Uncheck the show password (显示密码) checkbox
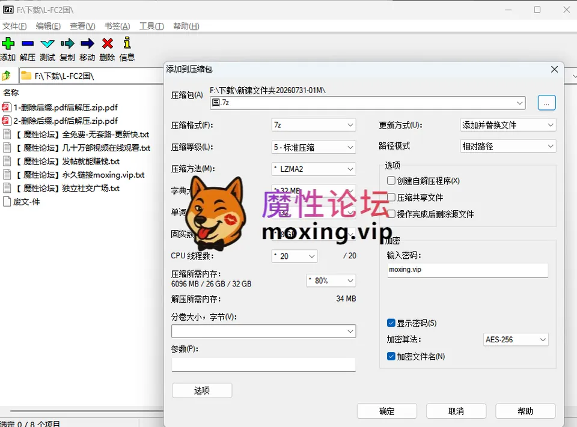Image resolution: width=577 pixels, height=427 pixels. click(x=391, y=323)
